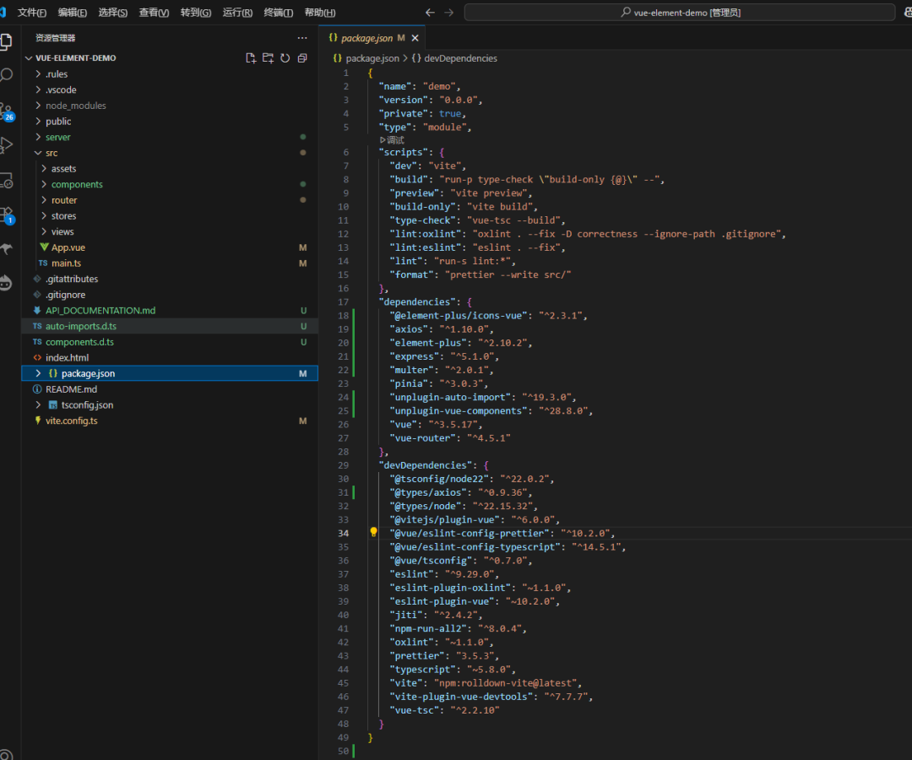Expand the router folder
This screenshot has height=760, width=912.
click(x=64, y=200)
